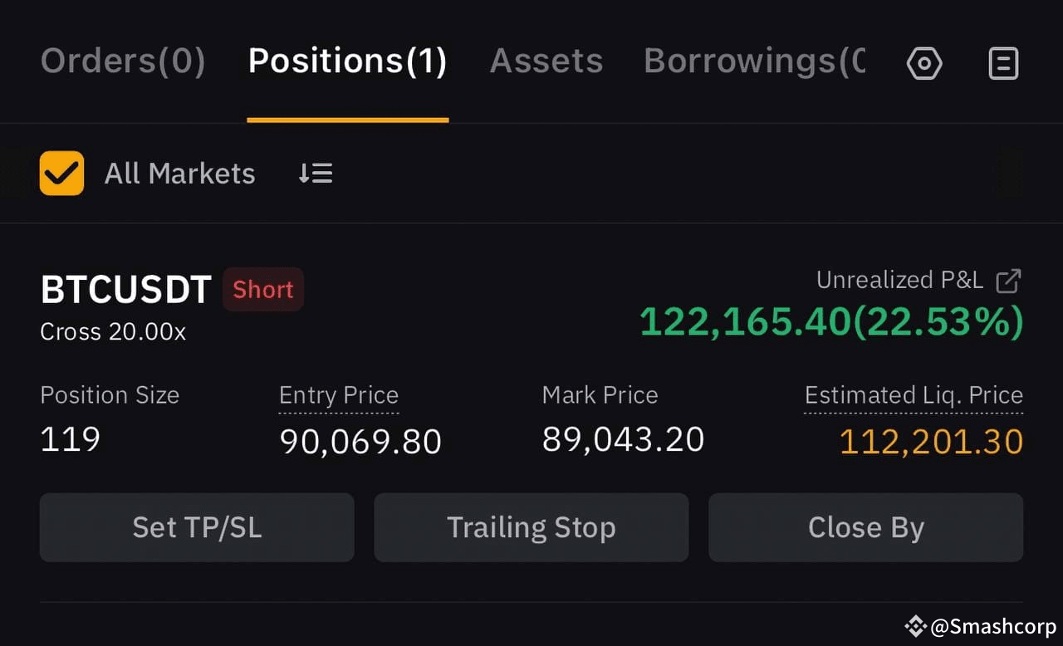1063x646 pixels.
Task: Select the Positions(1) tab
Action: 347,61
